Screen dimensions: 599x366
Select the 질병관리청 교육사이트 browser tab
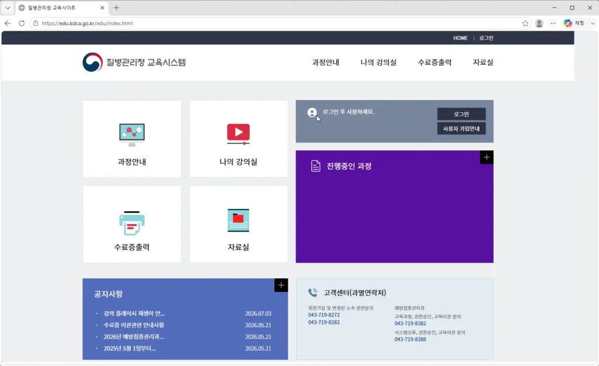point(61,8)
